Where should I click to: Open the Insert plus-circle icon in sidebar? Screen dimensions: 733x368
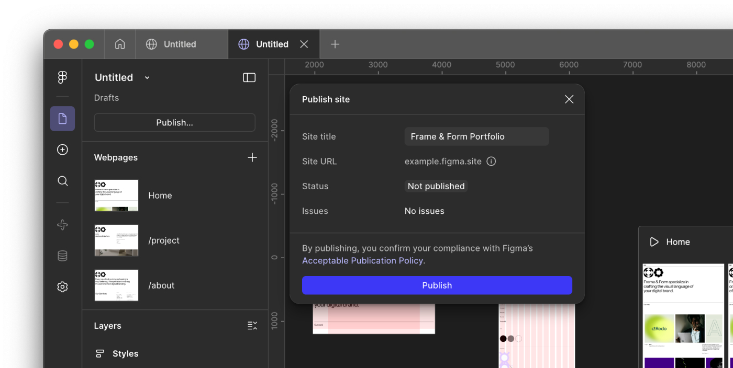coord(62,150)
